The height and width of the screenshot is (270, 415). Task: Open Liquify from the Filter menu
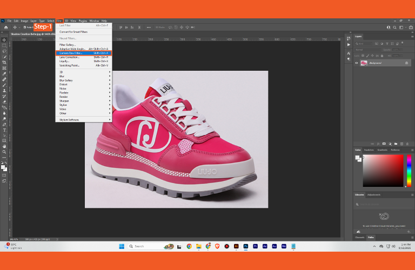click(x=65, y=61)
